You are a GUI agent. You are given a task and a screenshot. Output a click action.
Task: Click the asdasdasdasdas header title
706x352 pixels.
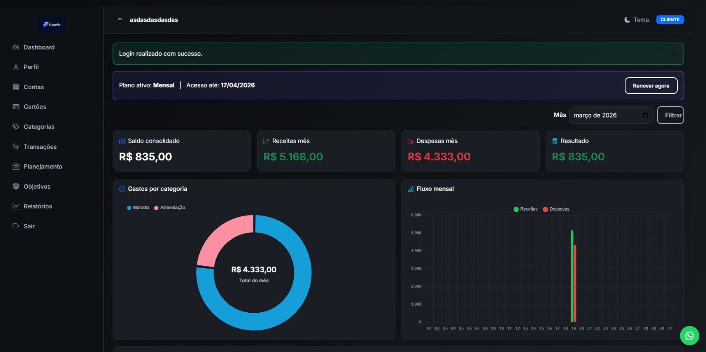pos(154,20)
